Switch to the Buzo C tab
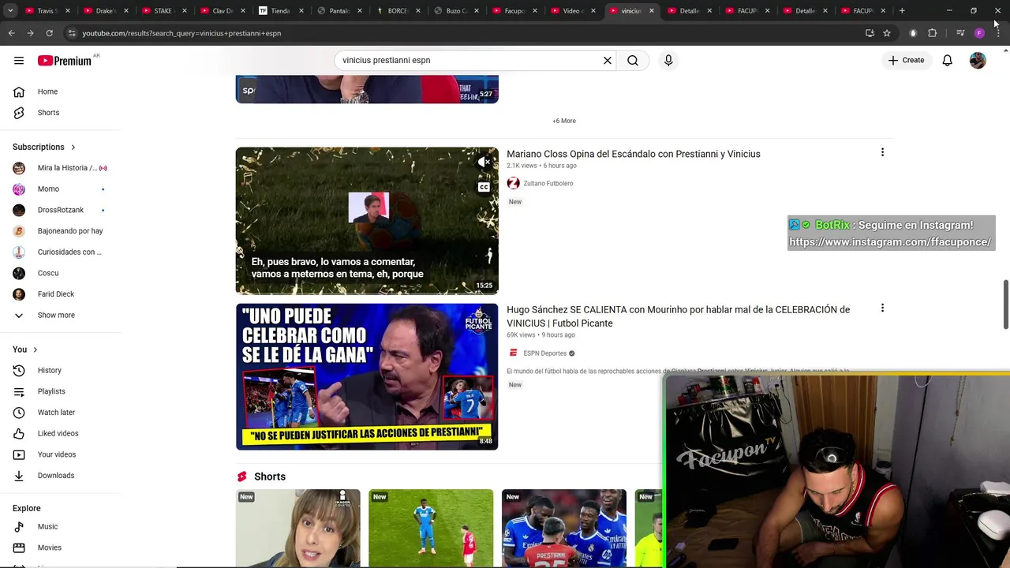The height and width of the screenshot is (568, 1010). point(455,11)
